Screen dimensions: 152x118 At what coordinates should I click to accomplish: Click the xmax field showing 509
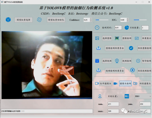coord(113,111)
